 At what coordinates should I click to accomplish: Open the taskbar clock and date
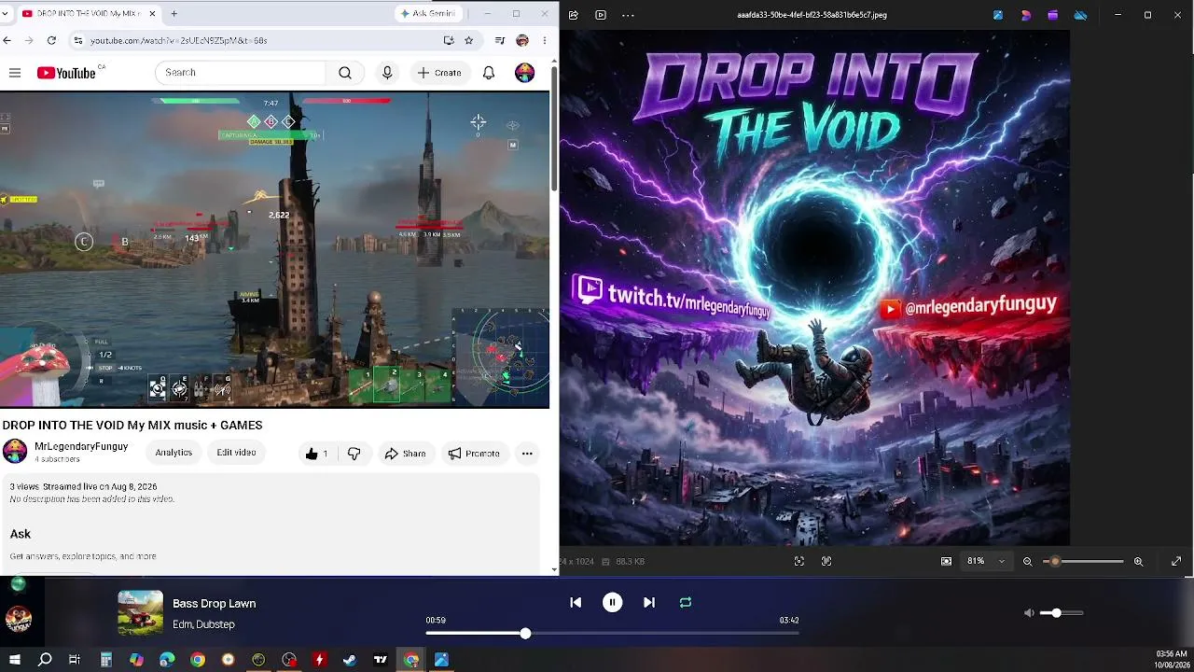click(1171, 660)
